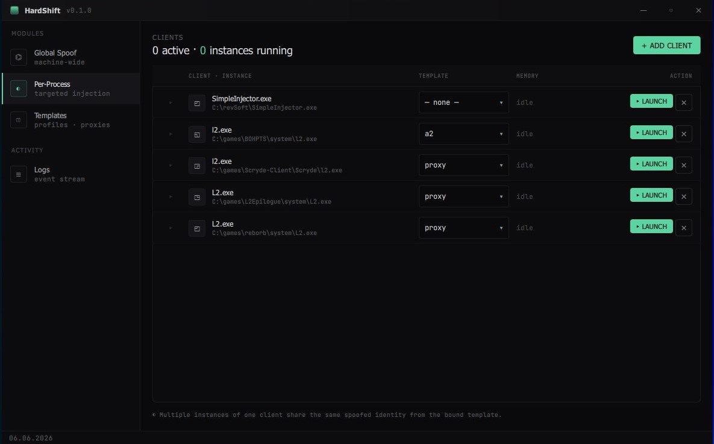Remove the L2Epilogue L2.exe client
This screenshot has height=444, width=714.
point(683,197)
